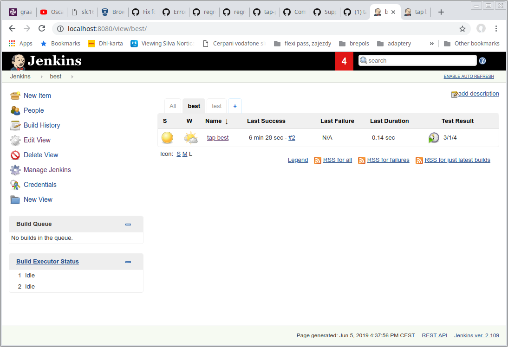The height and width of the screenshot is (347, 508).
Task: Click the red notification badge showing 4
Action: [x=344, y=61]
